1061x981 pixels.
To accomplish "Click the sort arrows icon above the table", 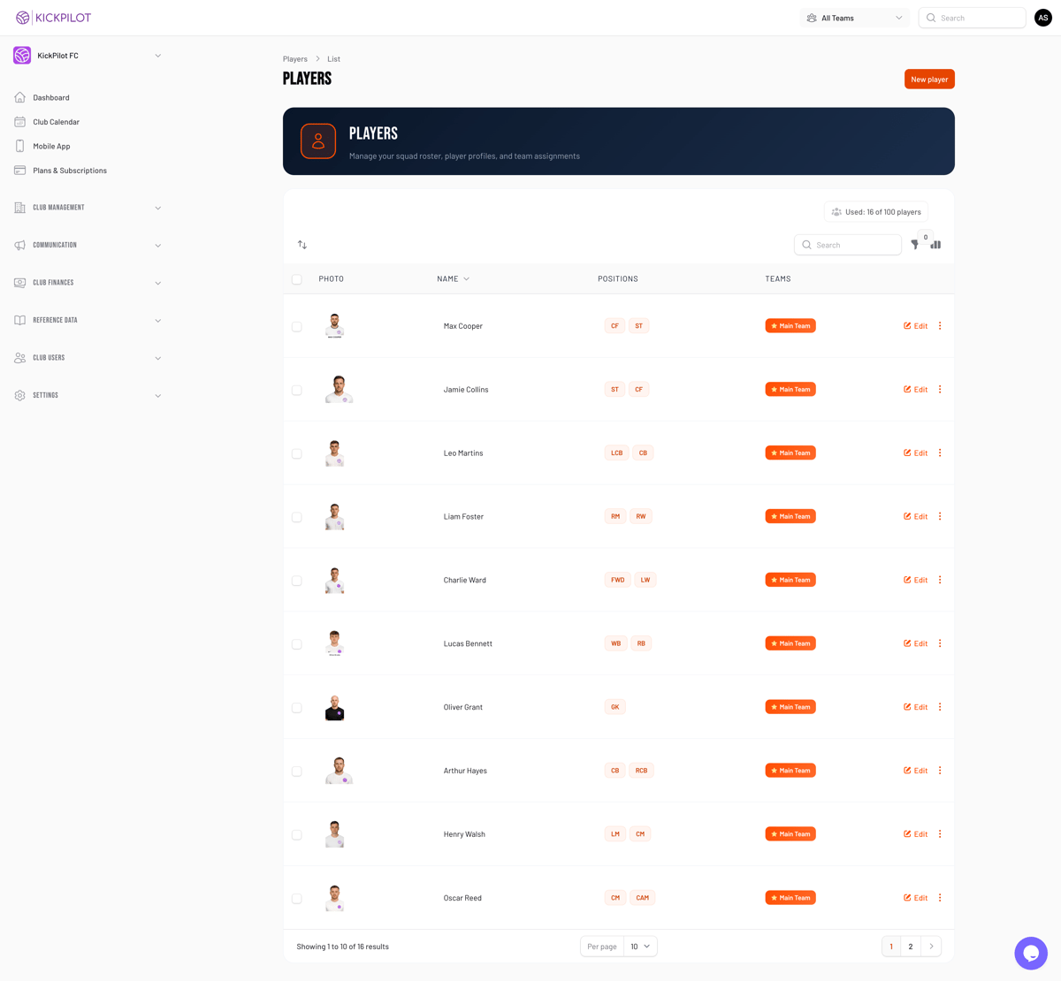I will pyautogui.click(x=302, y=244).
